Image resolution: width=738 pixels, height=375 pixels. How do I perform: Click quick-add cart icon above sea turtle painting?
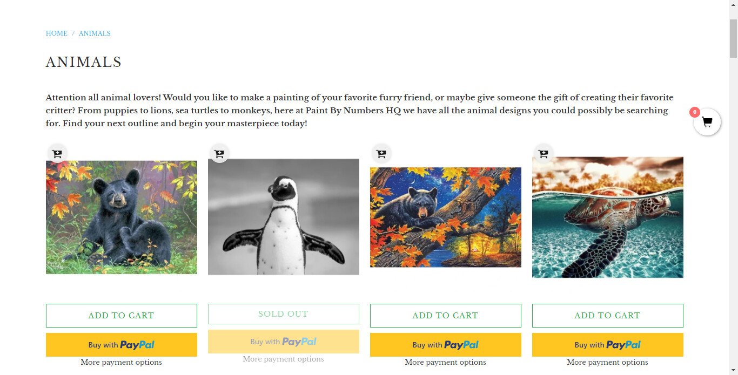[x=543, y=154]
